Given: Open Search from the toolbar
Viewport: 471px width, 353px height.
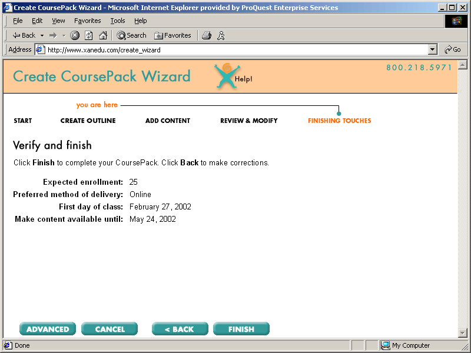Looking at the screenshot, I should (x=131, y=35).
